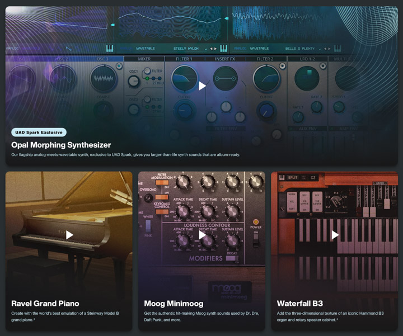403x336 pixels.
Task: Toggle the Minimoog KEYBOARD CONTROL orange switch
Action: 162,212
